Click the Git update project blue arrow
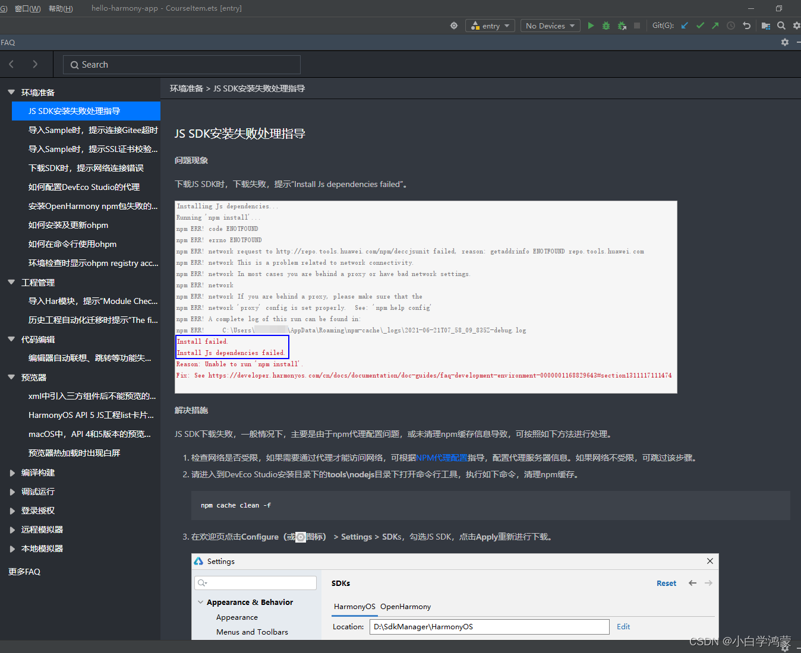The height and width of the screenshot is (653, 801). click(685, 26)
